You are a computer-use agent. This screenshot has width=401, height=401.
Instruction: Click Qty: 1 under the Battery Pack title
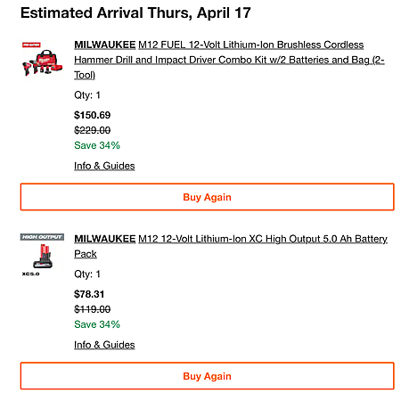pyautogui.click(x=87, y=274)
